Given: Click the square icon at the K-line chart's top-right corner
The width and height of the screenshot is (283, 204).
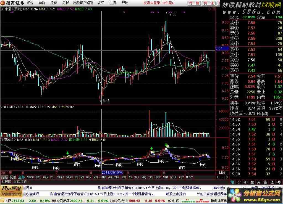Looking at the screenshot, I should [213, 9].
